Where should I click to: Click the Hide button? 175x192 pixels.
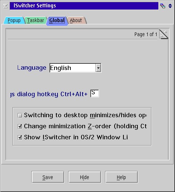tap(84, 177)
